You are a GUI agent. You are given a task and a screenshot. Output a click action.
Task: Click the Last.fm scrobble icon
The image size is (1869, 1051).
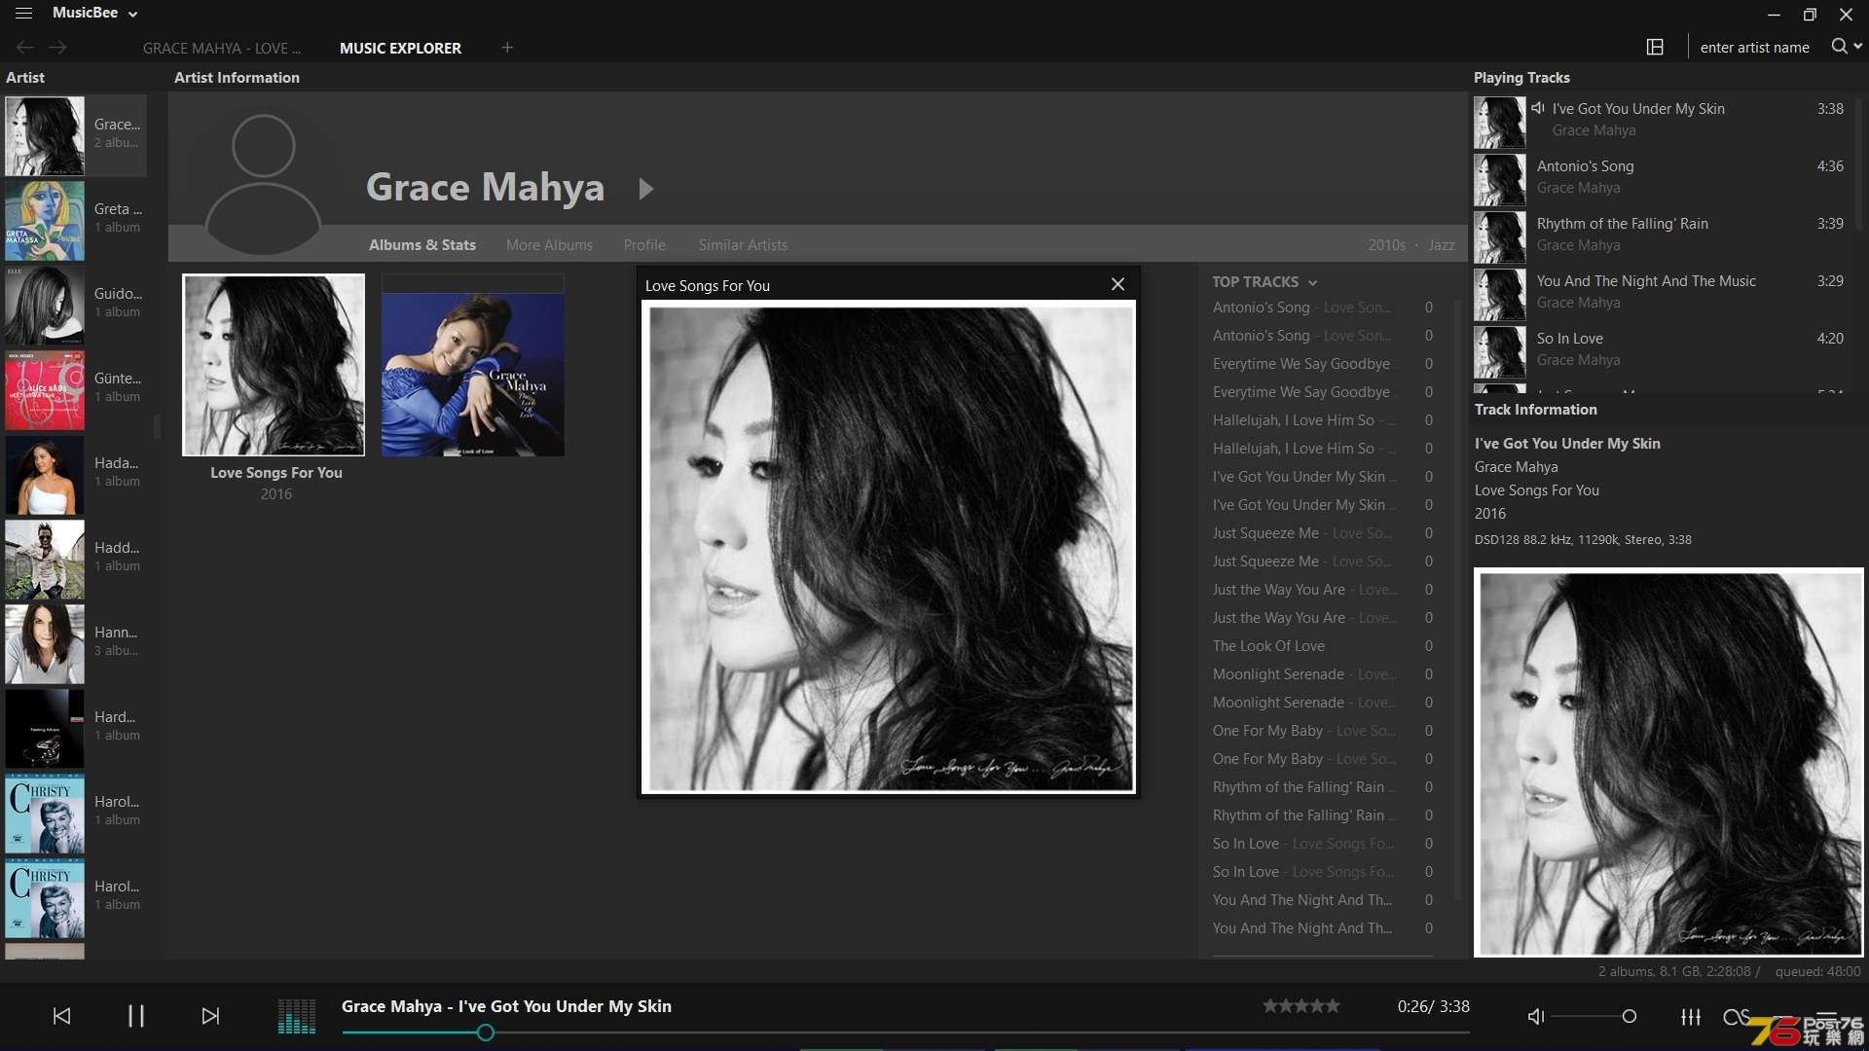pos(1736,1016)
